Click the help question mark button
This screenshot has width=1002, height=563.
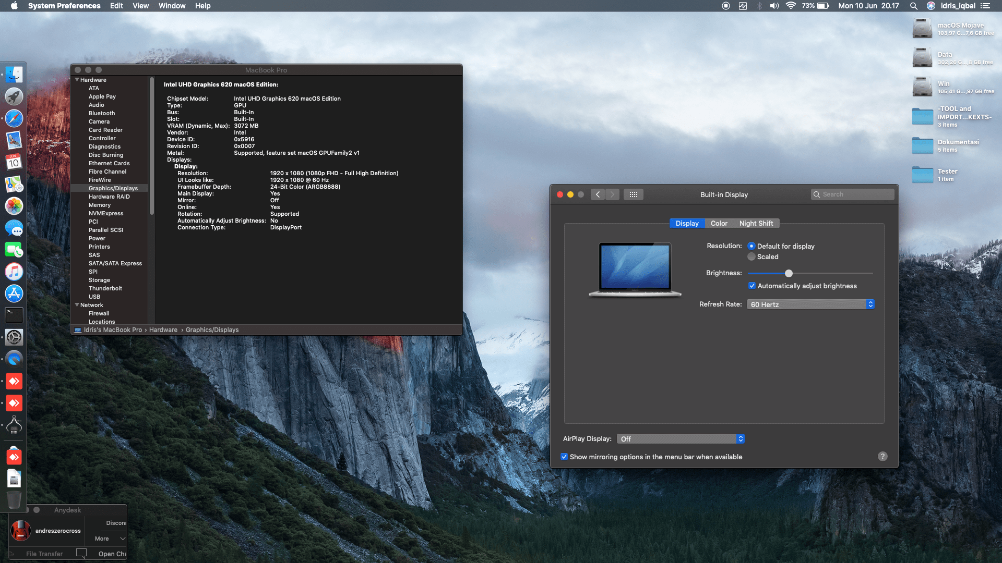(882, 457)
